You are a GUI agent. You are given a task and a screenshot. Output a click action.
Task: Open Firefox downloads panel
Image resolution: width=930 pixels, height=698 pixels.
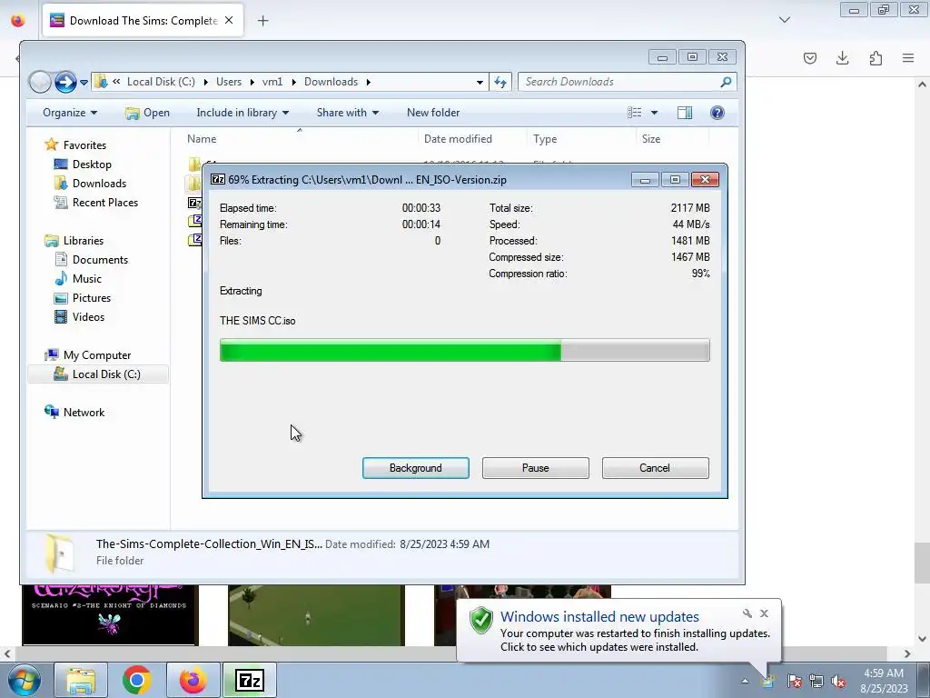(x=842, y=58)
